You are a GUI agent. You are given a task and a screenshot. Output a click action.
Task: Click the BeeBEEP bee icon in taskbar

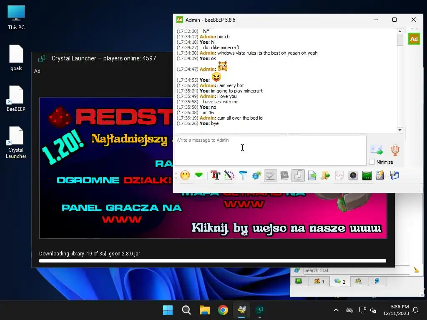241,310
